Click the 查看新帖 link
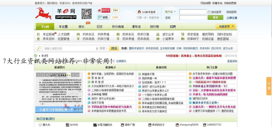This screenshot has width=272, height=127. tap(232, 61)
